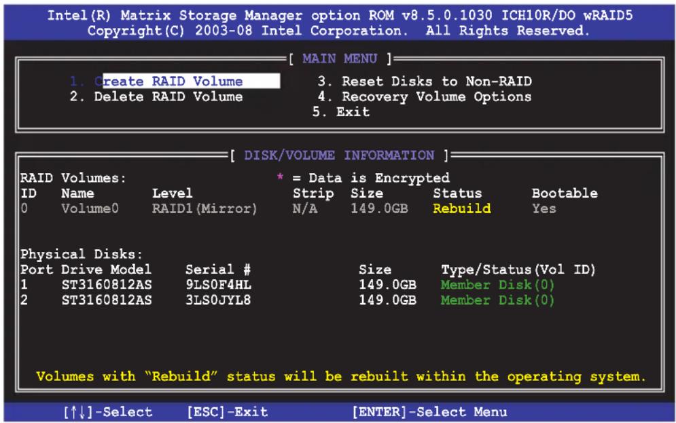Click the Intel Matrix Storage Manager title

pos(340,16)
